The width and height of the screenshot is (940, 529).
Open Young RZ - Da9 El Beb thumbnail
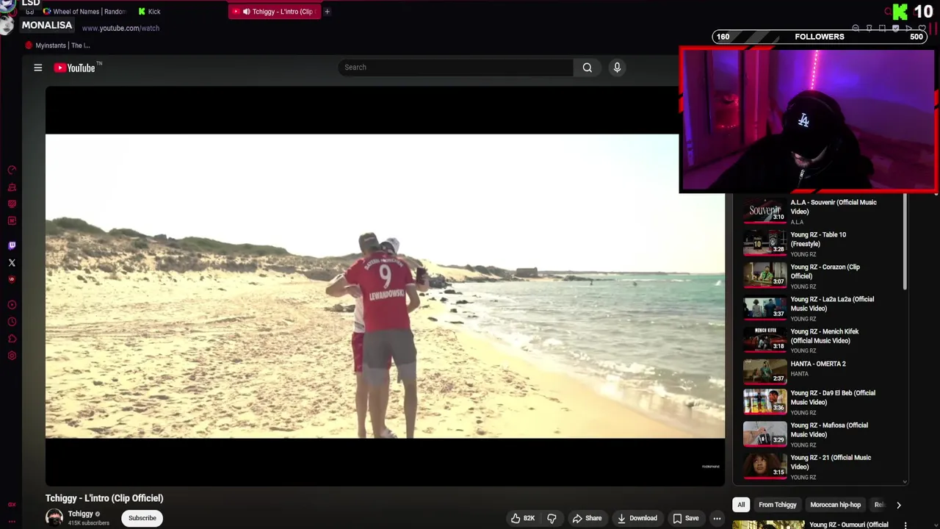764,401
